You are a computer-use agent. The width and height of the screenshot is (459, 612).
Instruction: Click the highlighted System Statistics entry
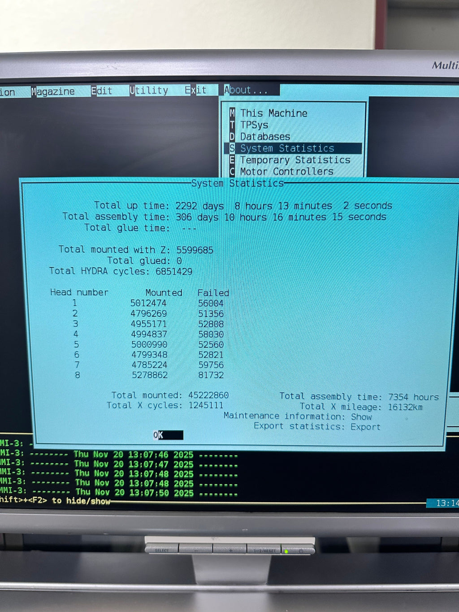click(287, 148)
